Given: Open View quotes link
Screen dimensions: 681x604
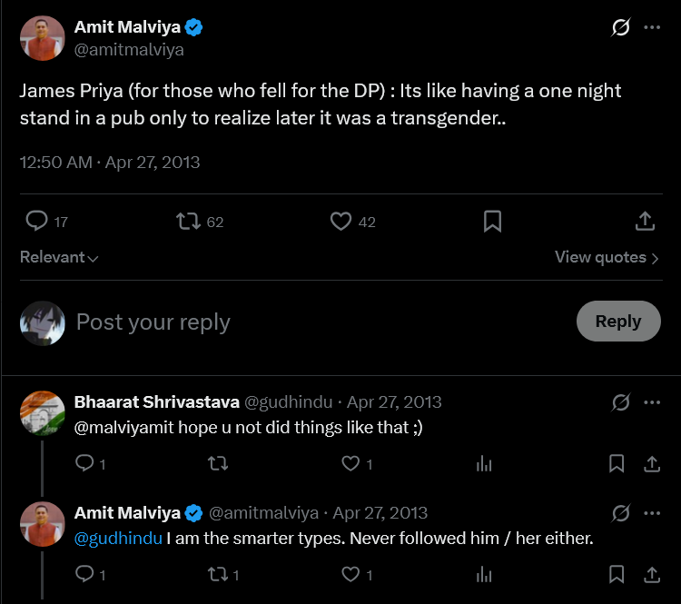Looking at the screenshot, I should (607, 257).
